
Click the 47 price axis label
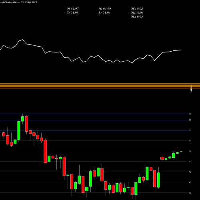tap(190, 182)
